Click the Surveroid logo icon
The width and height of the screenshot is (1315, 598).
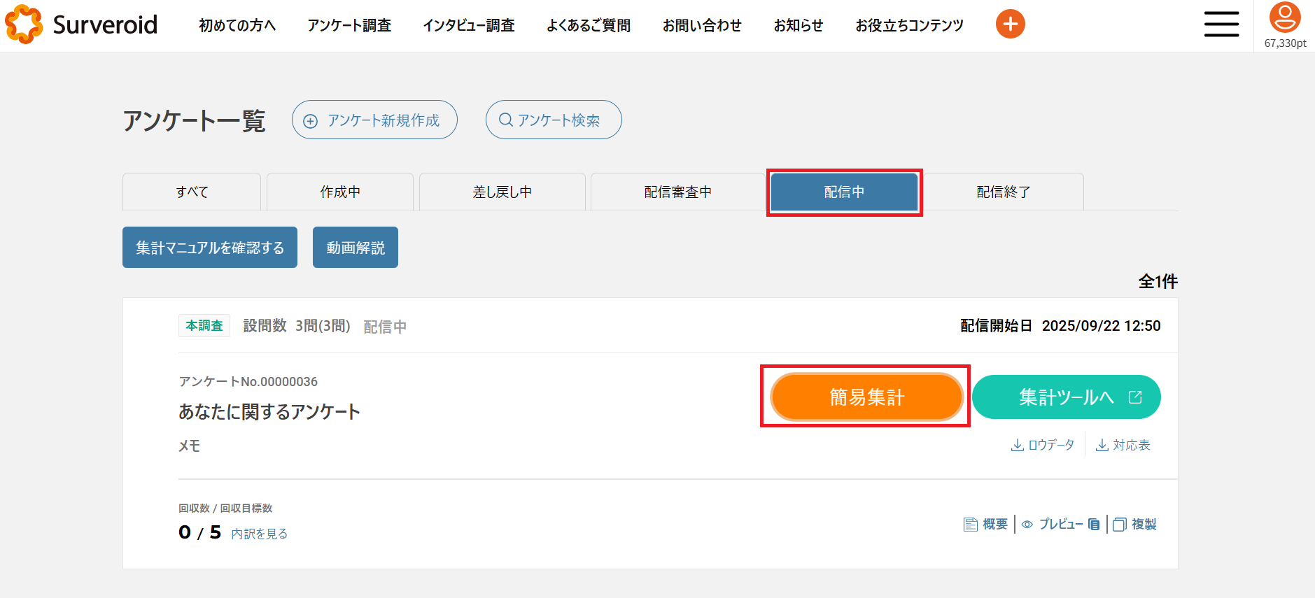(24, 24)
